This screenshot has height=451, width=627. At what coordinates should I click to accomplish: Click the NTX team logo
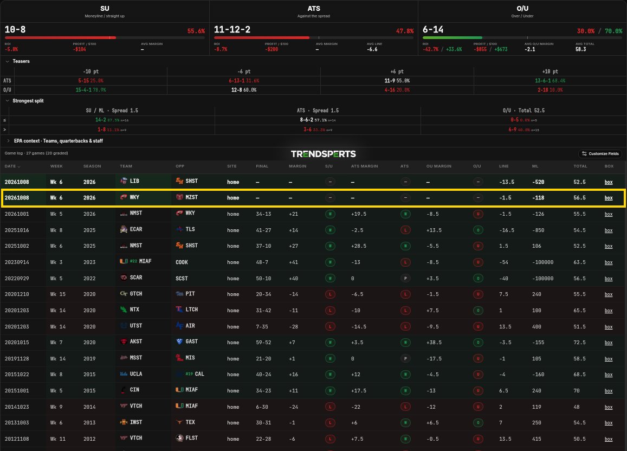click(x=124, y=310)
